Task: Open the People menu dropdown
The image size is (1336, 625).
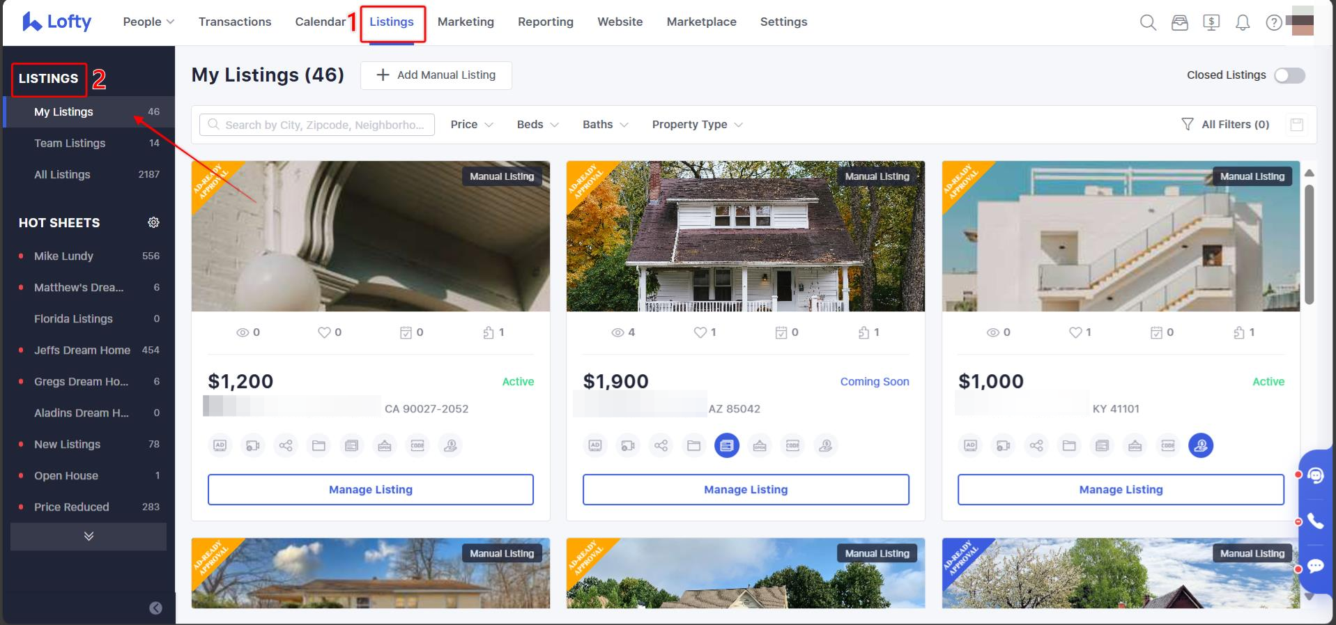Action: (x=148, y=22)
